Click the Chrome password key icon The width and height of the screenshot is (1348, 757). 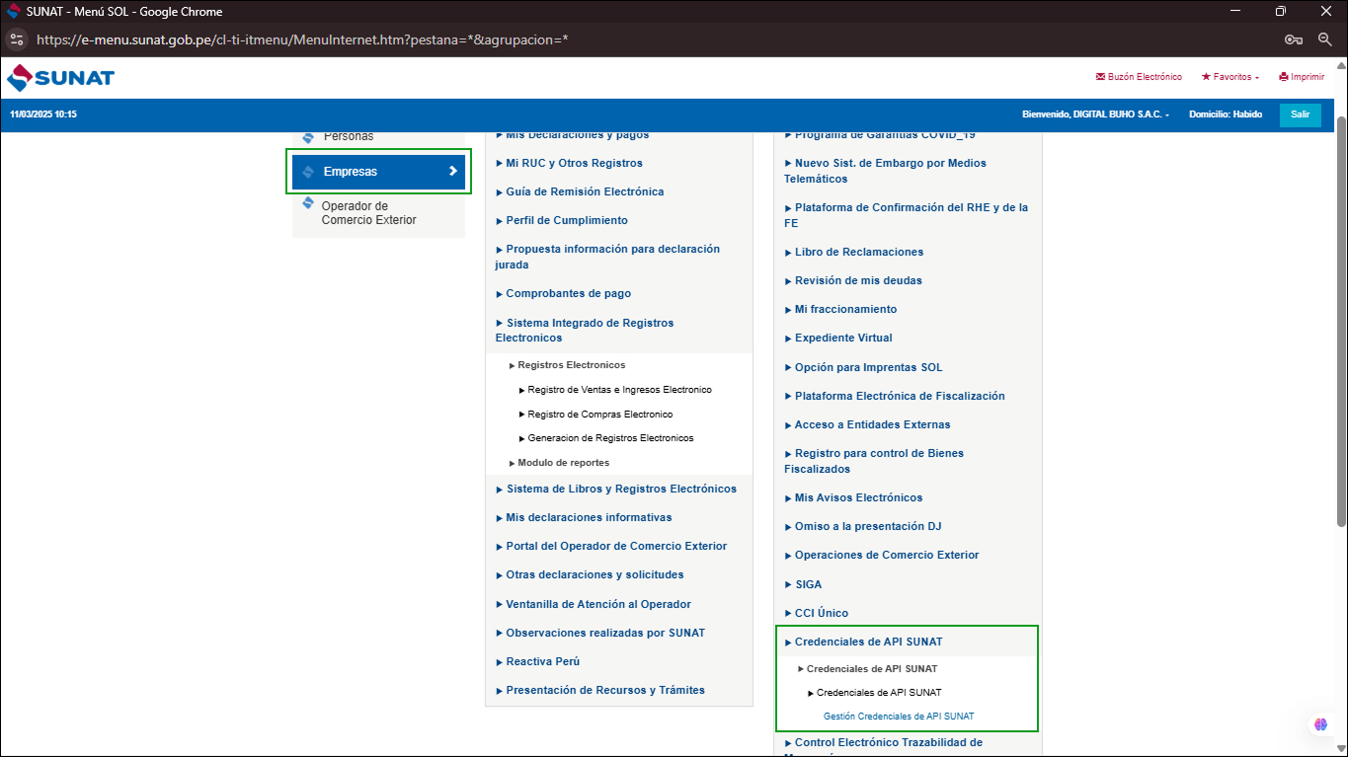tap(1293, 39)
